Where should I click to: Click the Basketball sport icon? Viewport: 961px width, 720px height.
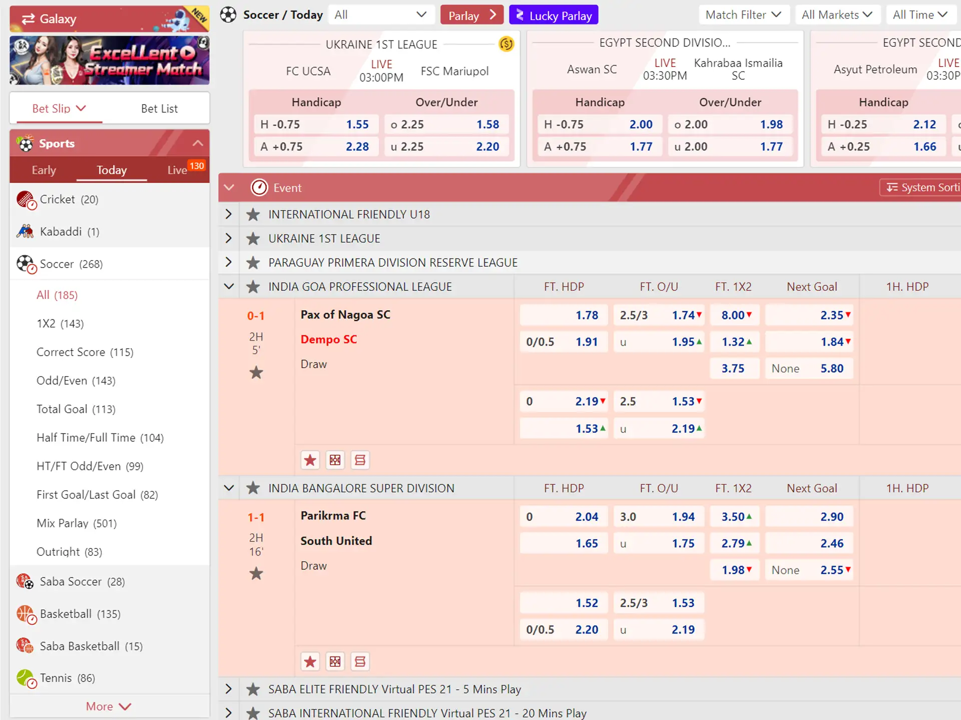pos(26,614)
